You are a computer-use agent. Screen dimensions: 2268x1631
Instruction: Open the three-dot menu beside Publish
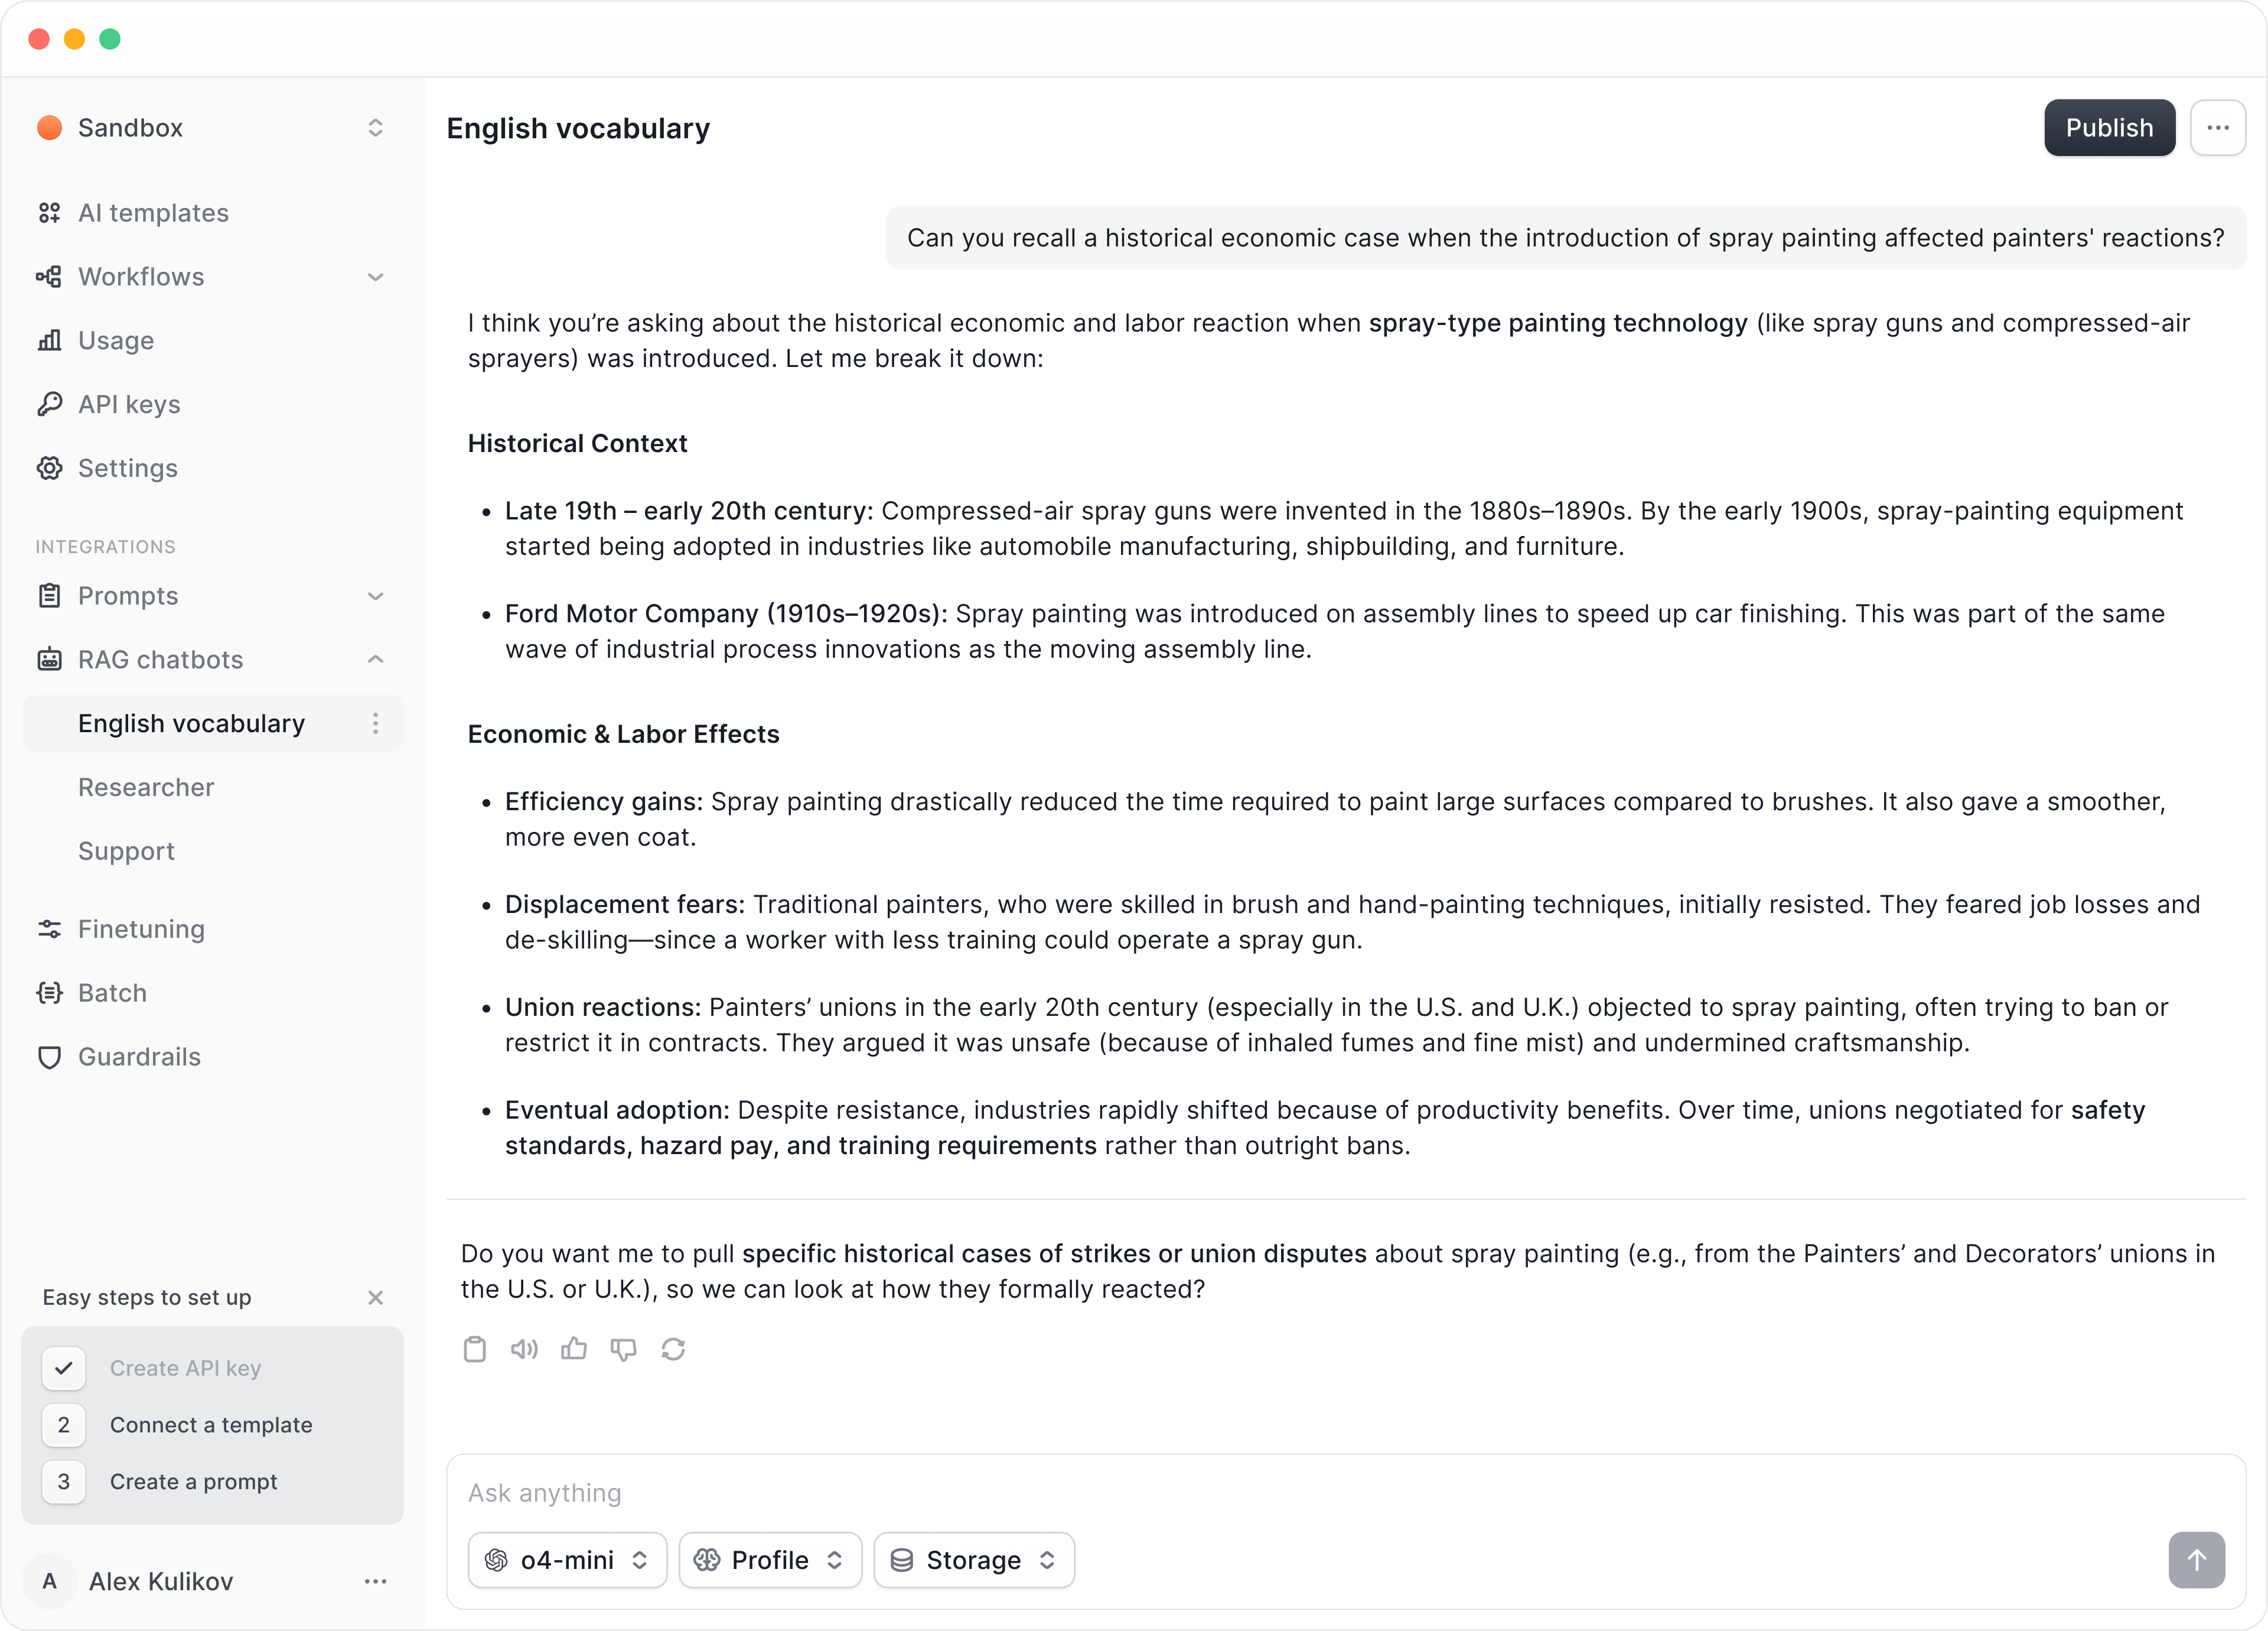pyautogui.click(x=2217, y=128)
